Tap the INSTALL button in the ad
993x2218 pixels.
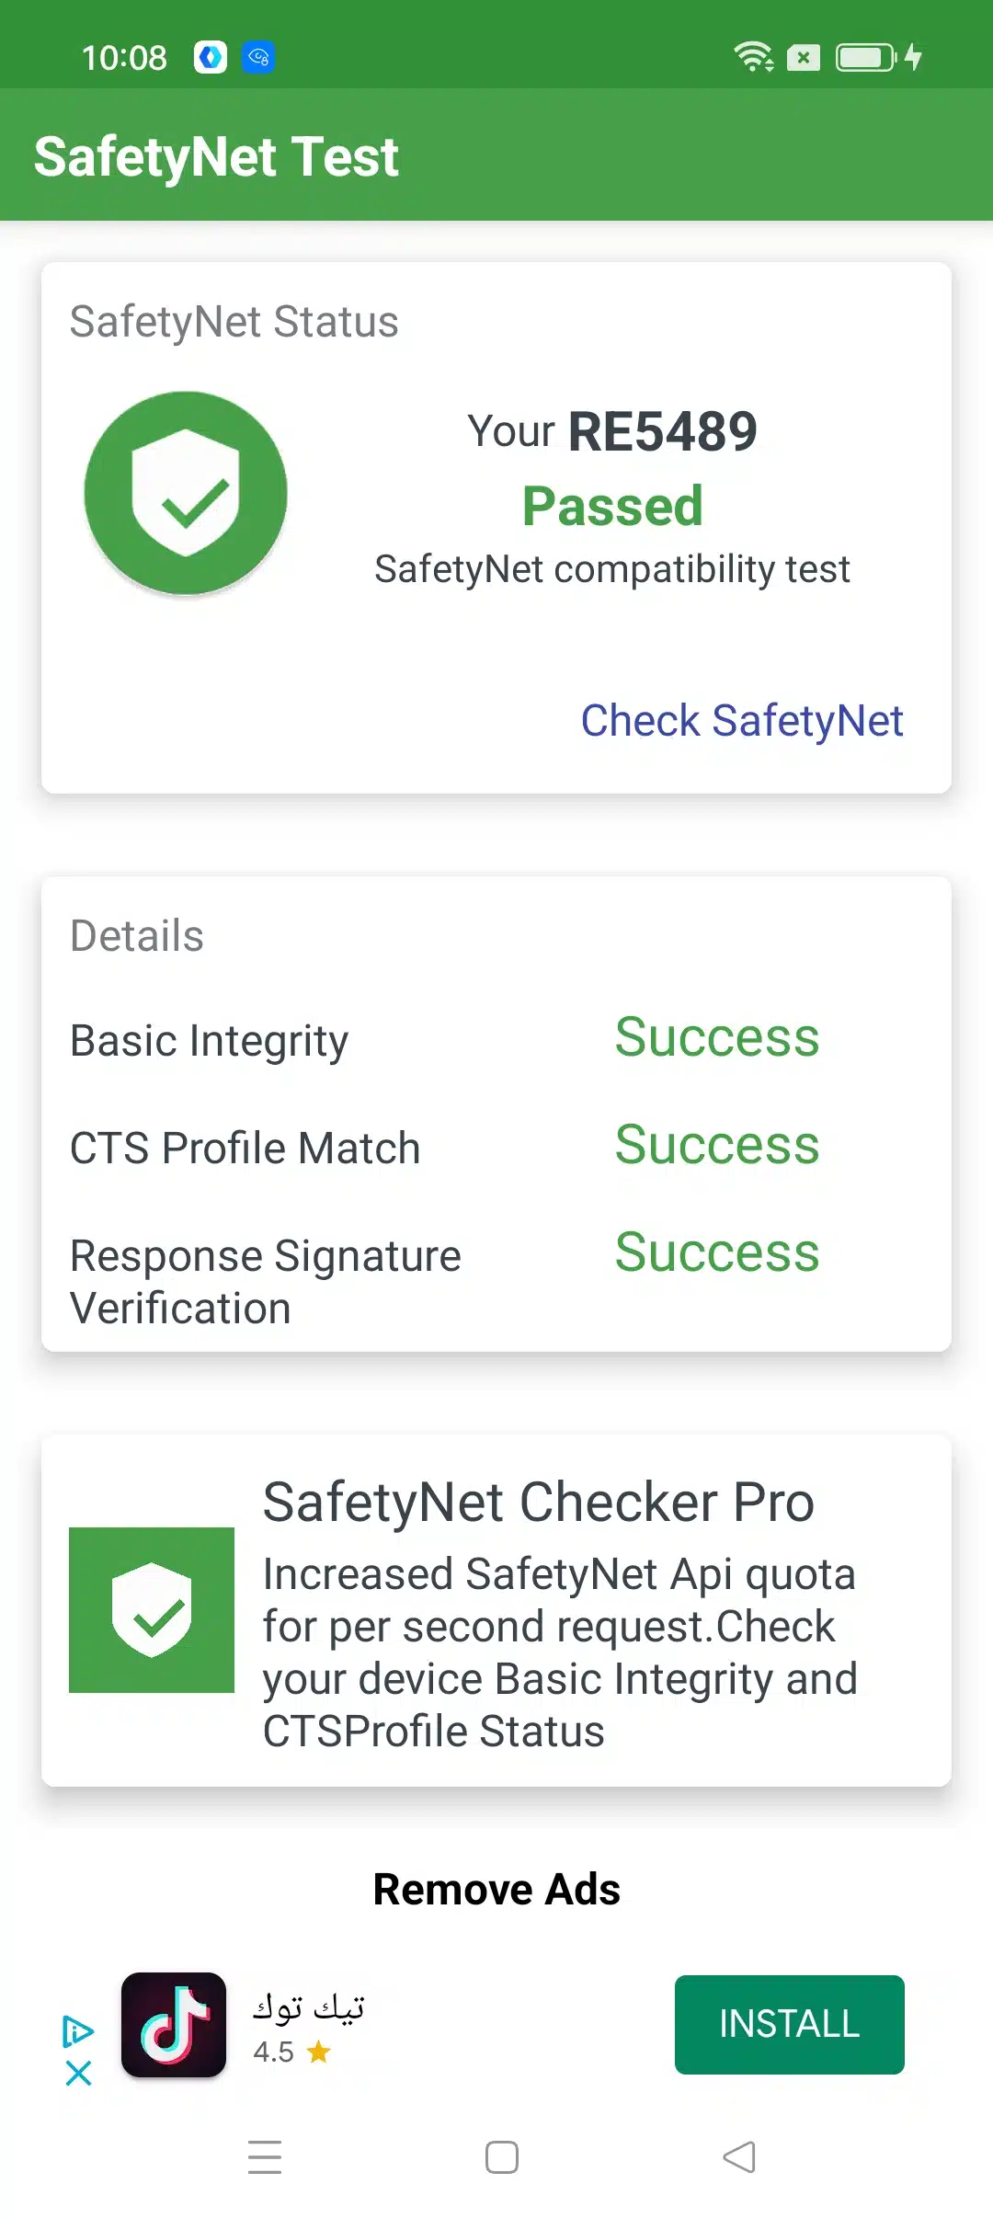click(789, 2024)
